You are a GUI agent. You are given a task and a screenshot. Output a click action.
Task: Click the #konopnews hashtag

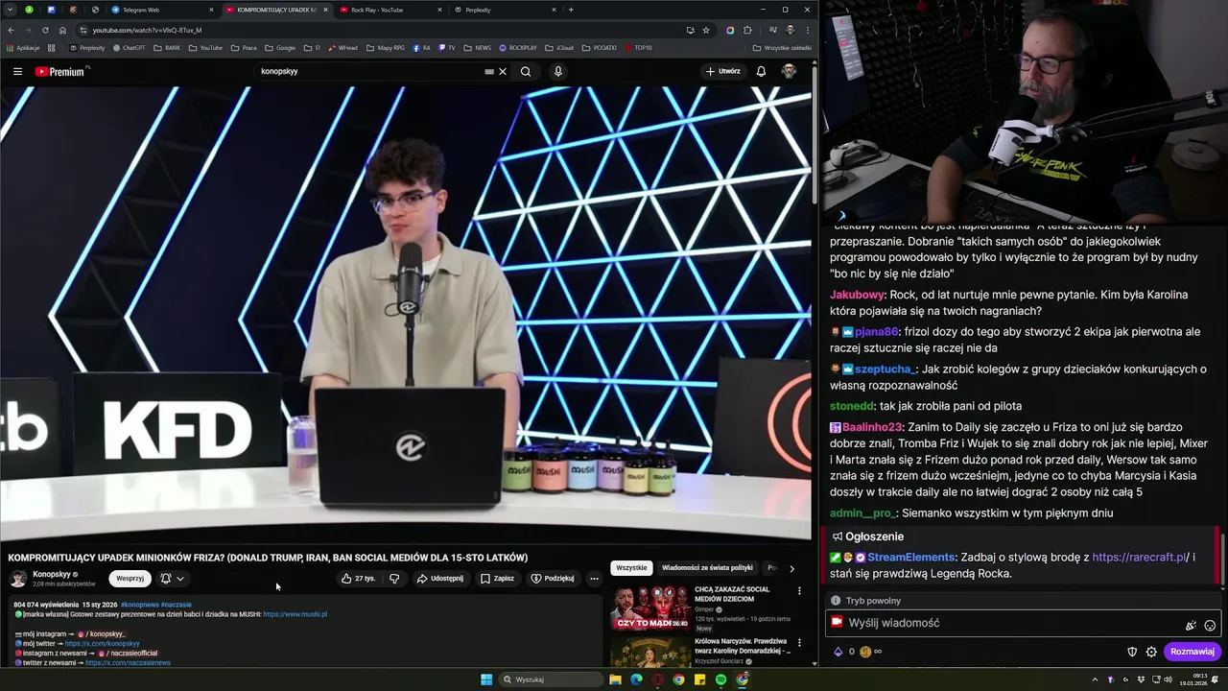pyautogui.click(x=140, y=605)
